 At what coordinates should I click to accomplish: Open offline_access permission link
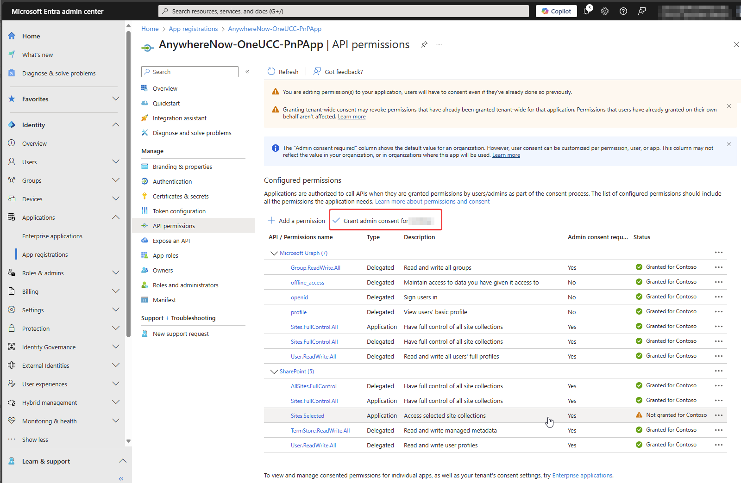[x=308, y=283]
